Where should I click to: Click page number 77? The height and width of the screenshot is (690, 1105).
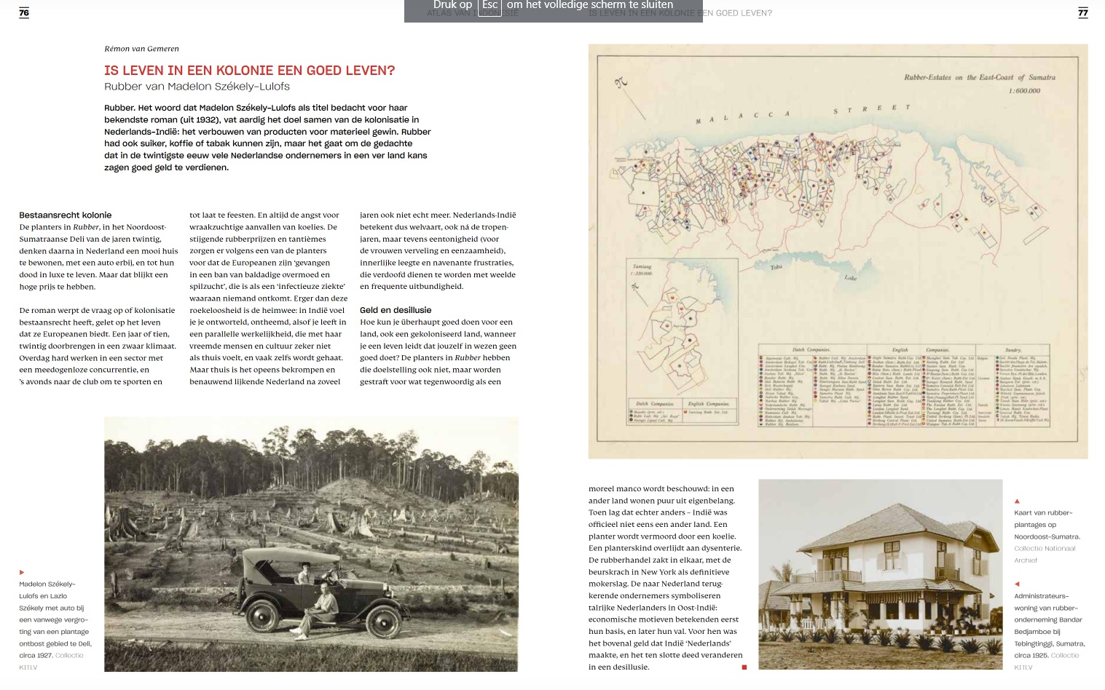tap(1082, 12)
